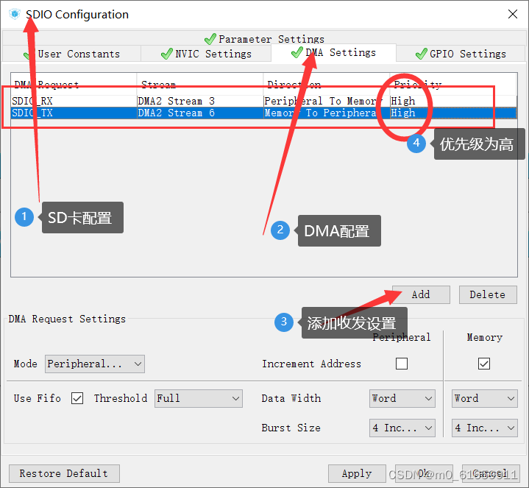Close the SDIO Configuration dialog
This screenshot has height=488, width=529.
(x=513, y=14)
